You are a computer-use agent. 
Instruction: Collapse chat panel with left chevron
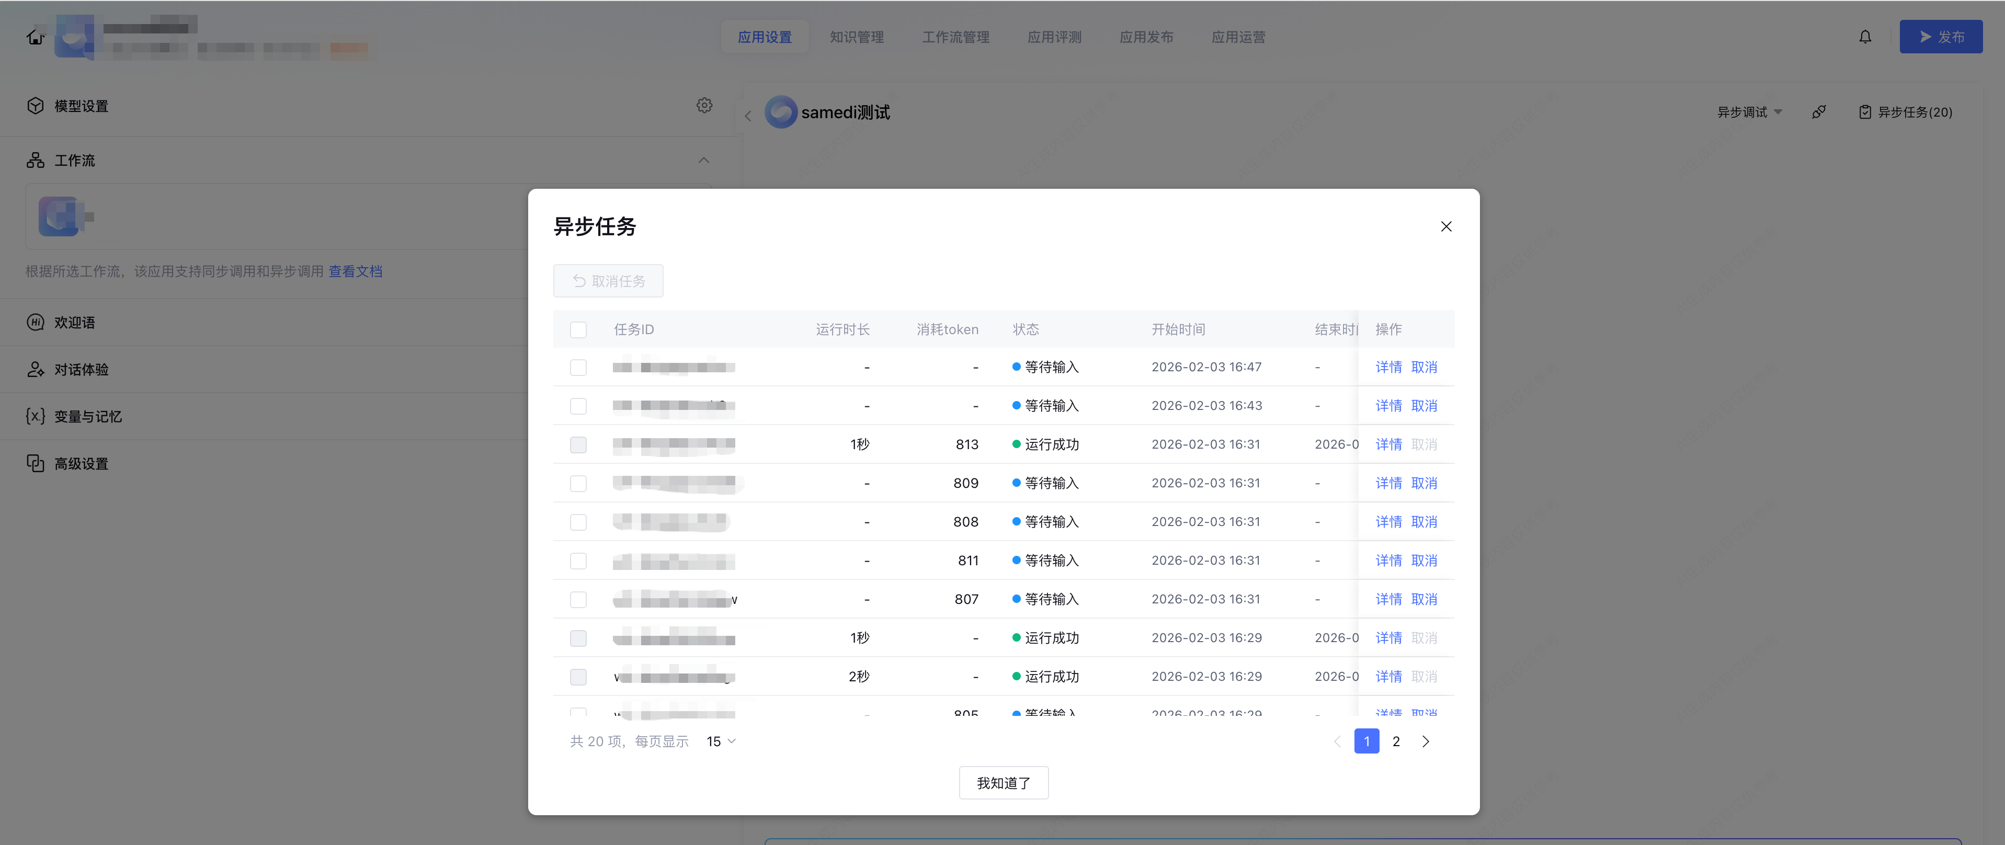click(x=748, y=116)
